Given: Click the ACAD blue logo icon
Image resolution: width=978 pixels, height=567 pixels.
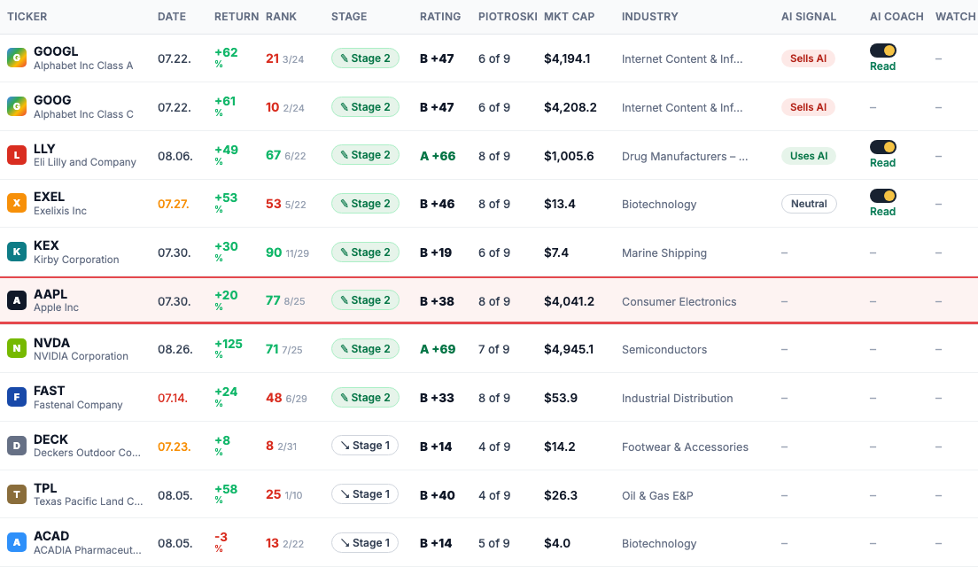Looking at the screenshot, I should click(x=17, y=543).
